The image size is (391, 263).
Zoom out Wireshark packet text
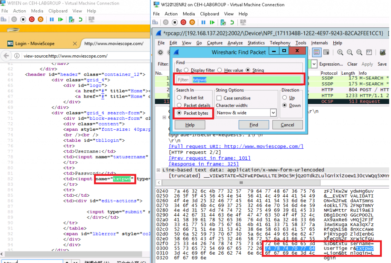pyautogui.click(x=350, y=52)
